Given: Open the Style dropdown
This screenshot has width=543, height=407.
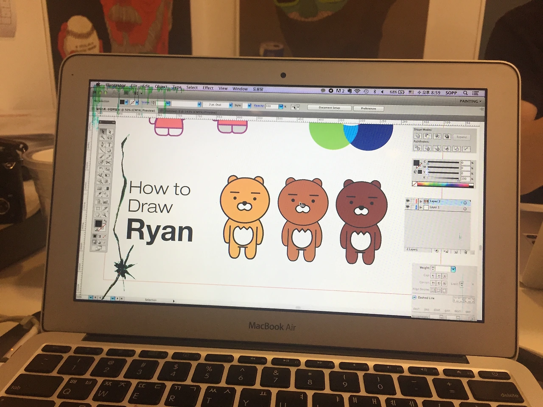Looking at the screenshot, I should 249,106.
